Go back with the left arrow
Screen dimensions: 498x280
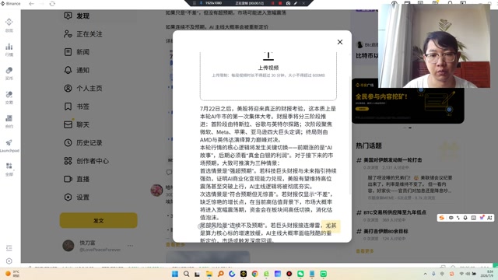tap(31, 4)
